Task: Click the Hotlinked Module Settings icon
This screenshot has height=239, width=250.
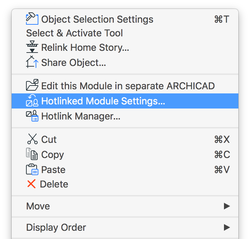Action: point(32,100)
